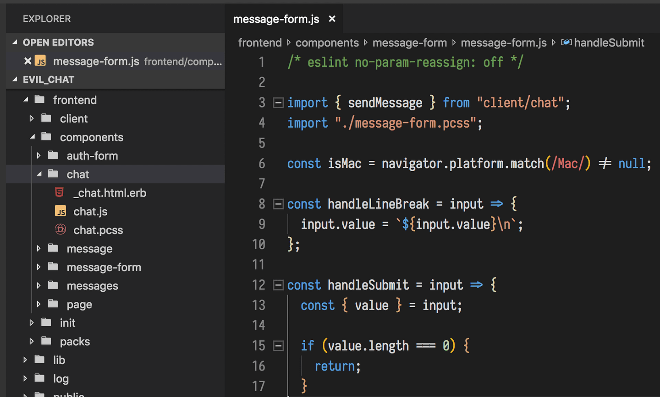Click the components breadcrumb
This screenshot has height=397, width=660.
327,43
